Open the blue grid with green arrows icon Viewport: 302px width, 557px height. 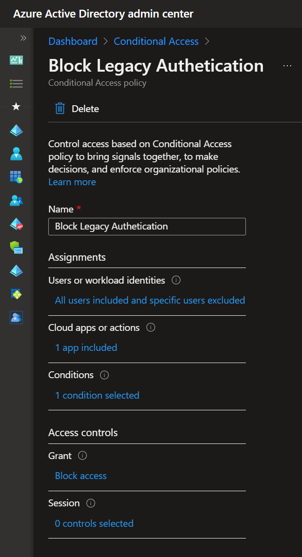pos(17,294)
